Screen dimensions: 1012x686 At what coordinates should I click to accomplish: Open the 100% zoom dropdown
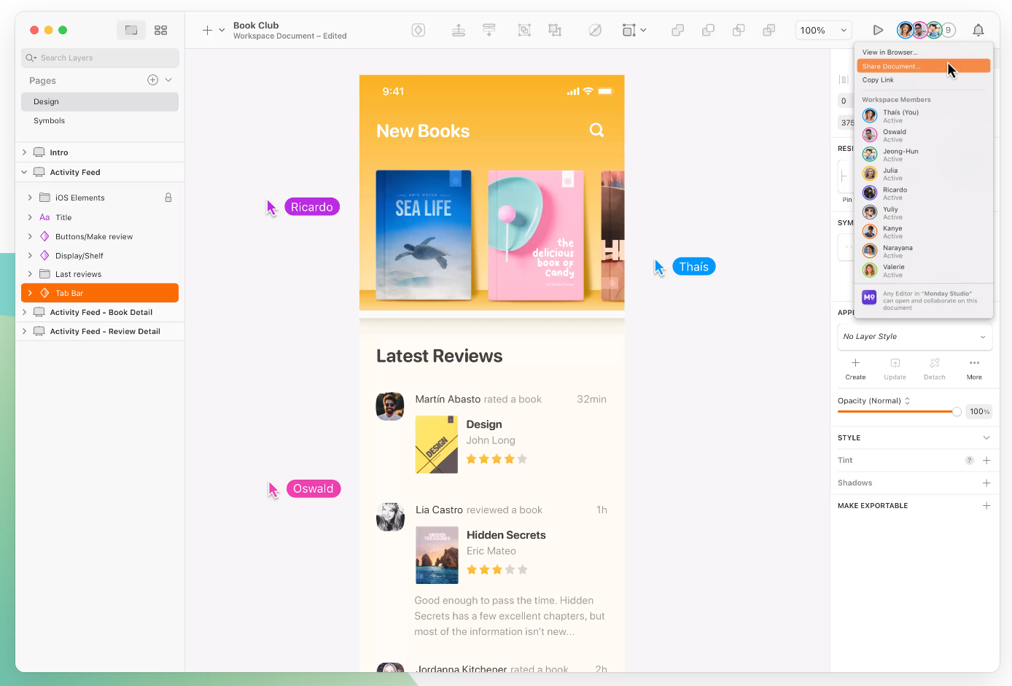(823, 30)
